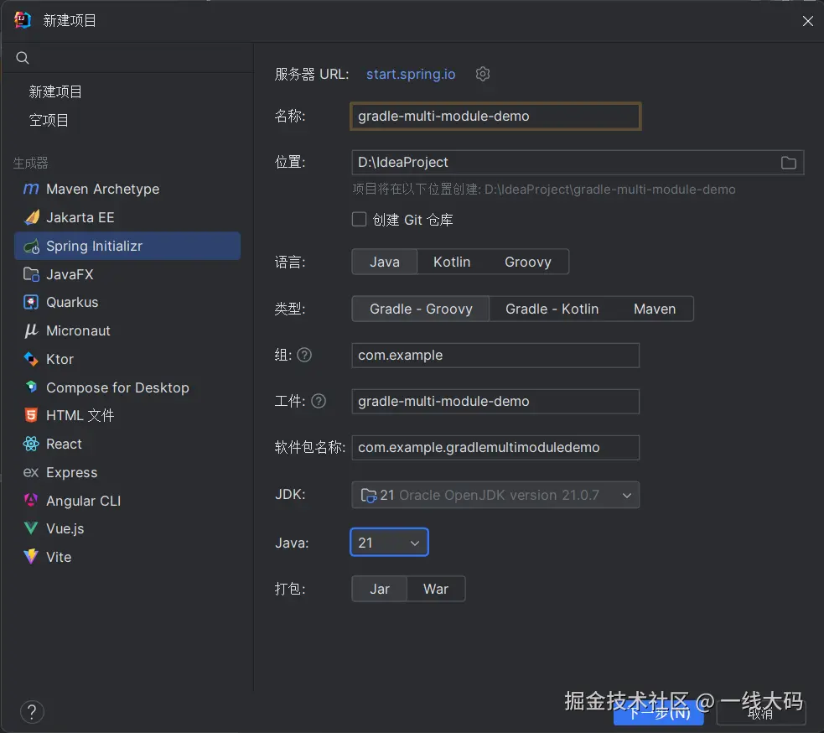Screen dimensions: 824x733
Task: Click the project name input field
Action: pos(495,117)
